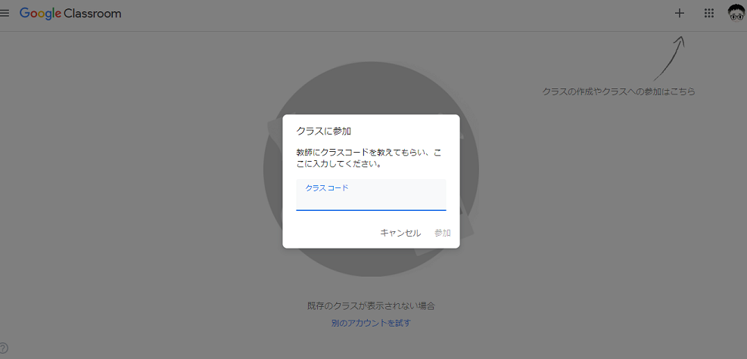Viewport: 747px width, 359px height.
Task: Select the クラスに参加 dialog title
Action: point(324,132)
